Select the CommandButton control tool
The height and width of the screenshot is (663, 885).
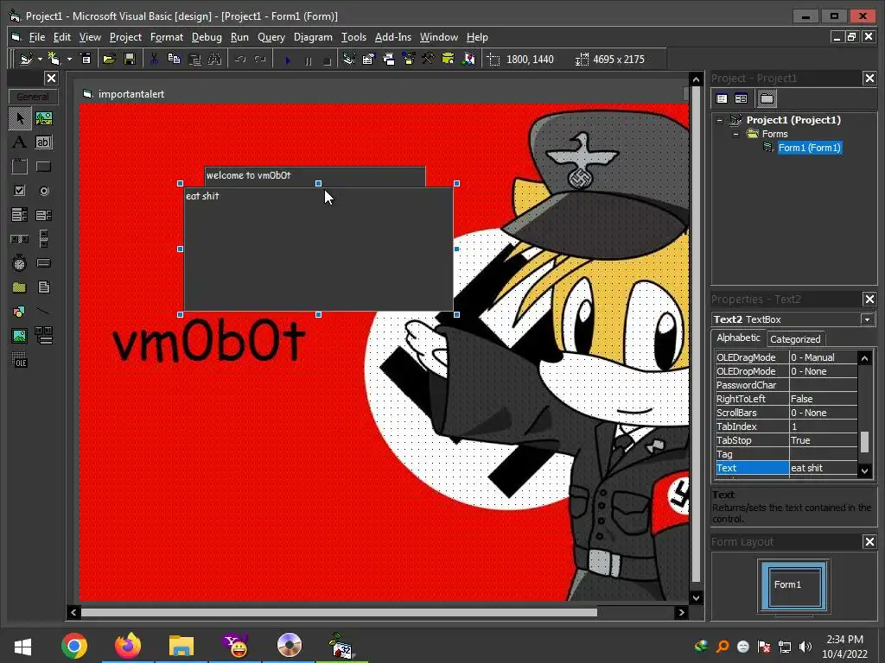44,167
